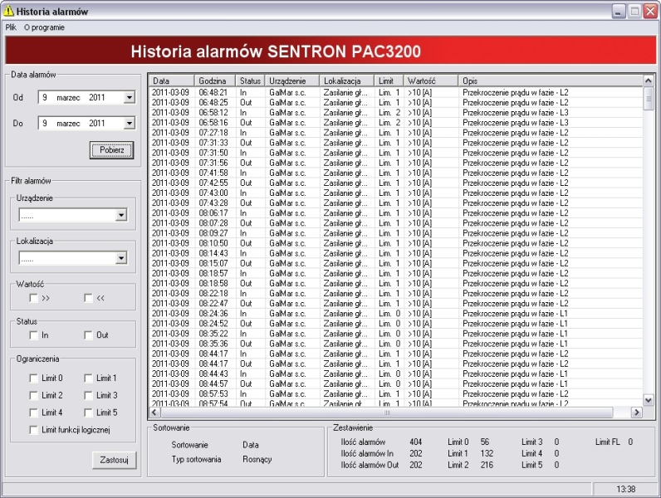Screen dimensions: 661x498
Task: Select the alarm row at 08:35:36
Action: [x=396, y=344]
